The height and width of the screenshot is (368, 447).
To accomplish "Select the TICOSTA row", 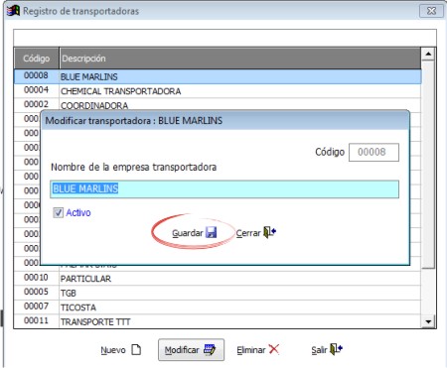I will coord(218,307).
